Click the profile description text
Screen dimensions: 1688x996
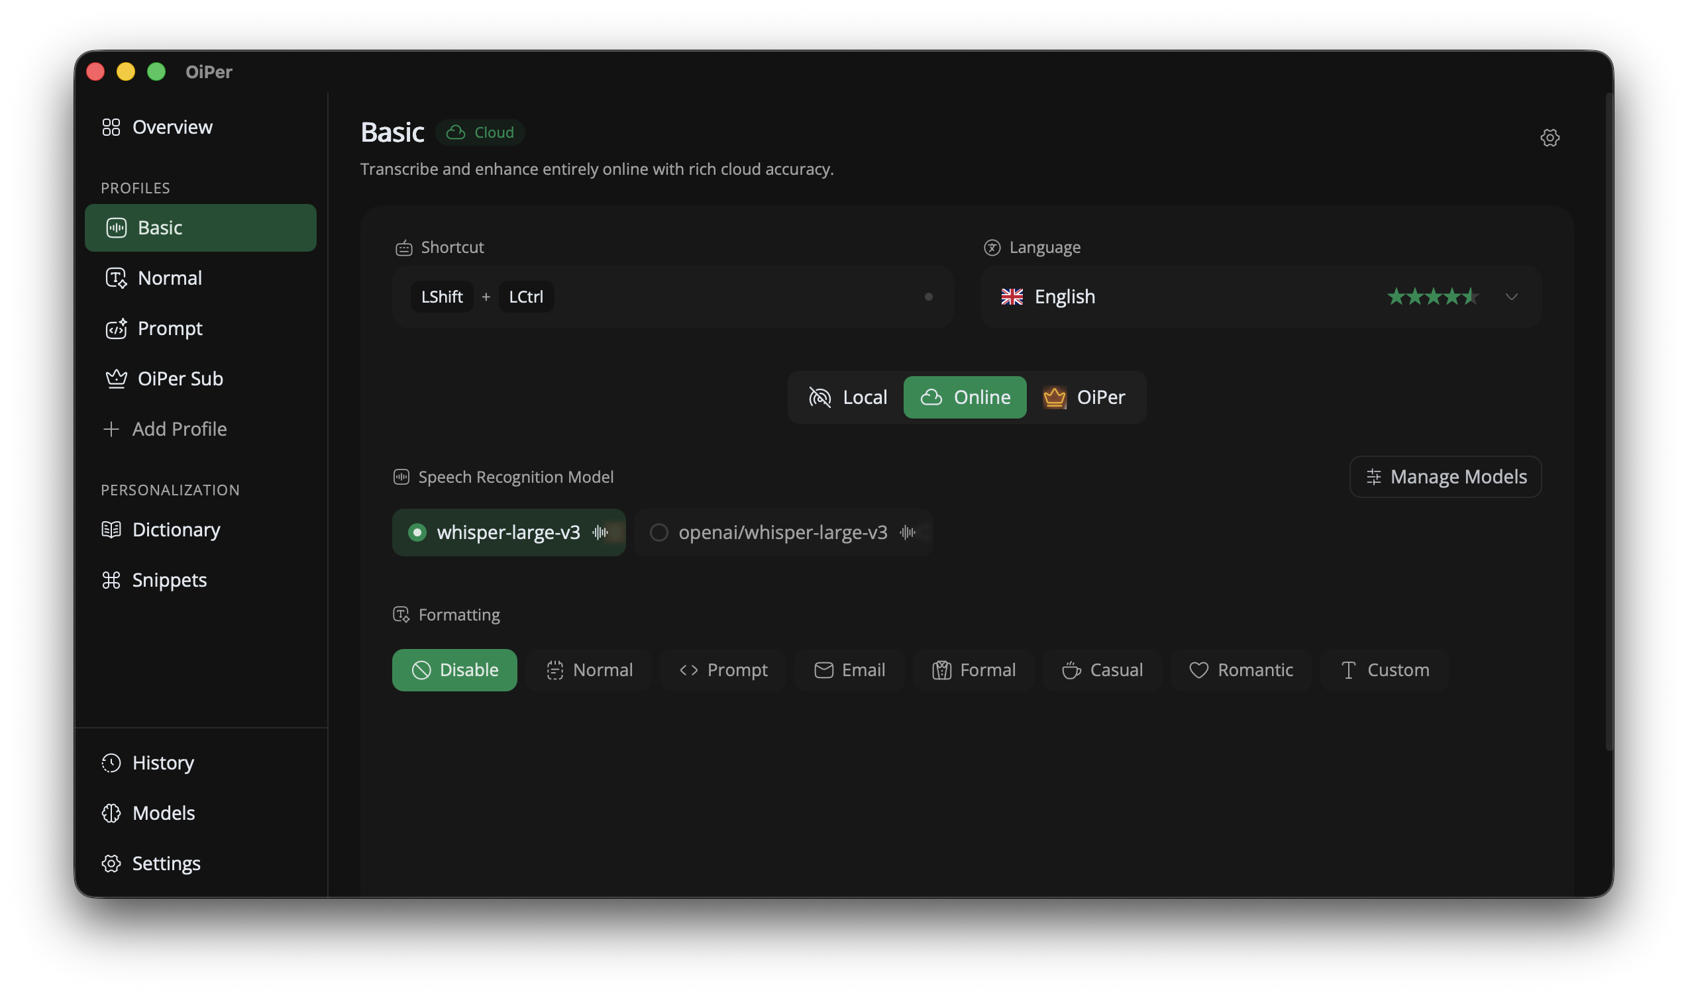597,169
